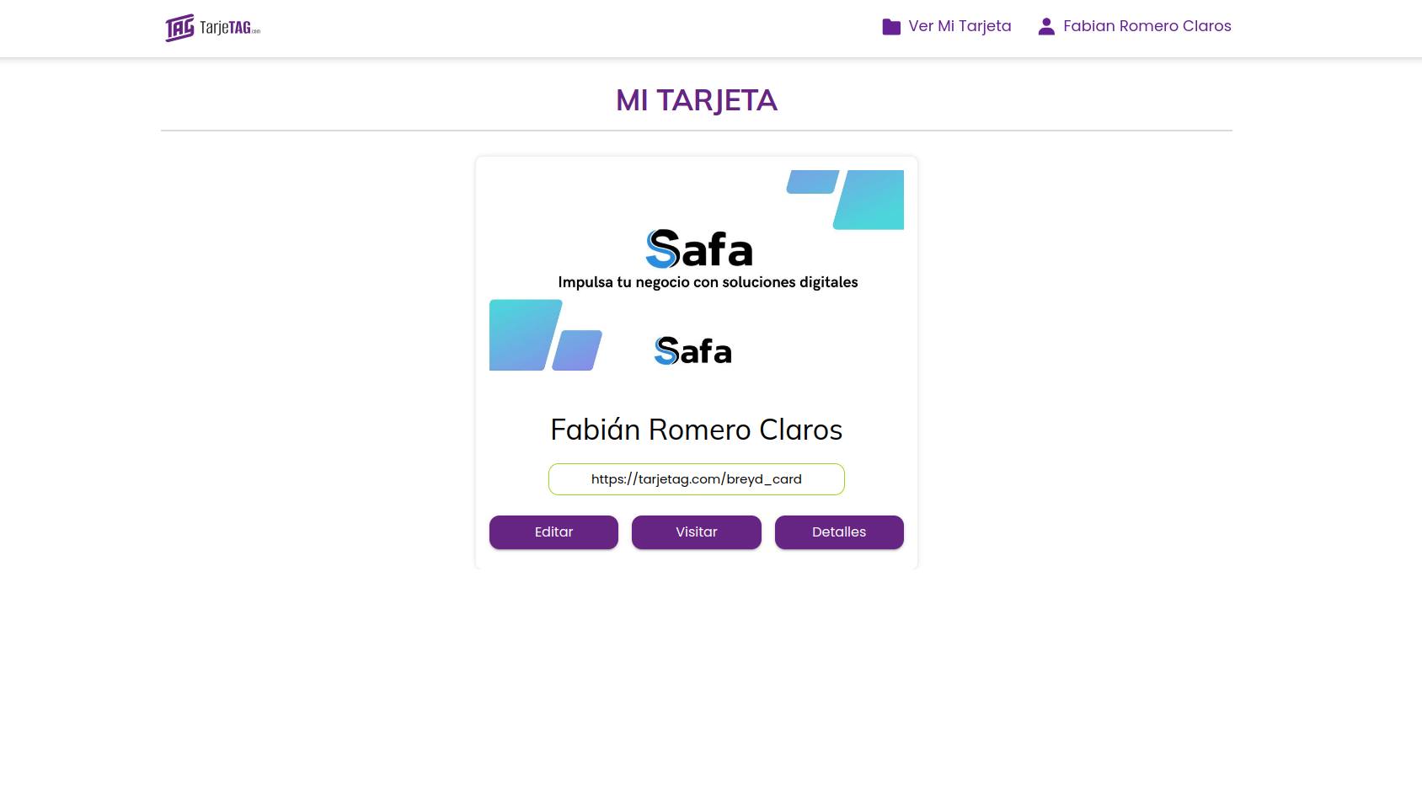Click the large teal shape top-right of banner
This screenshot has width=1422, height=812.
[870, 200]
